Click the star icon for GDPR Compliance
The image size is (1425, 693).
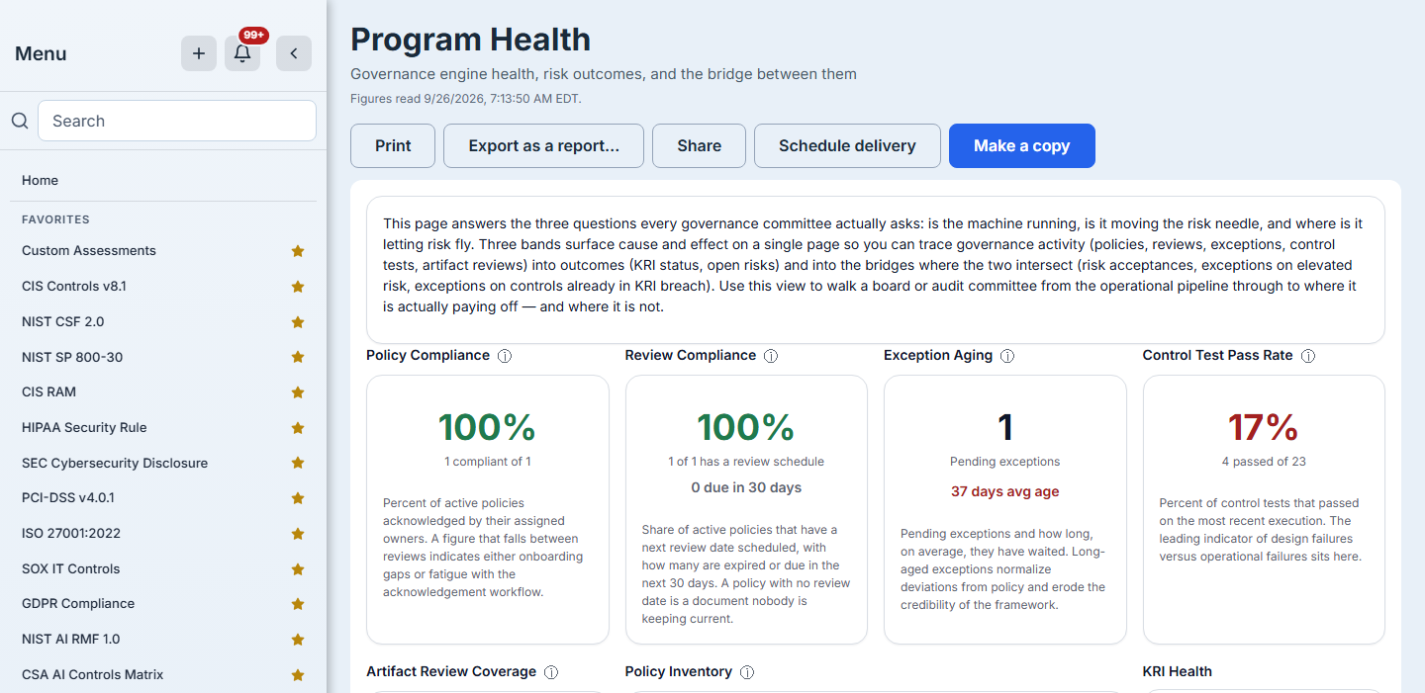coord(298,604)
